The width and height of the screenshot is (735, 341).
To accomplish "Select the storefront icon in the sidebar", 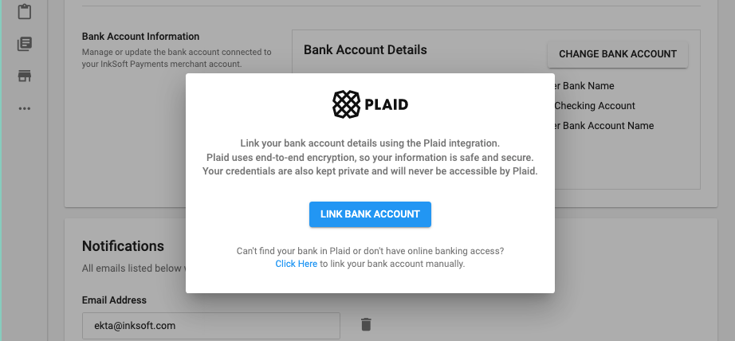I will 25,76.
